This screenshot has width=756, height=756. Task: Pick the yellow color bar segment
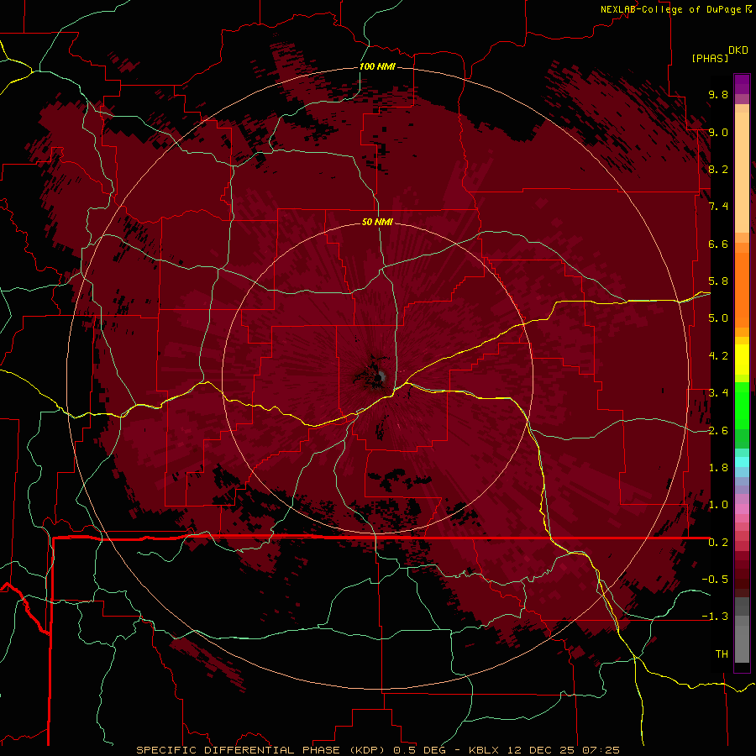coord(742,360)
